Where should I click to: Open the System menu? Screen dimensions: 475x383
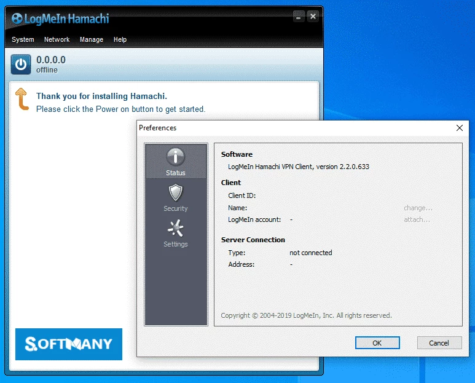[x=23, y=39]
